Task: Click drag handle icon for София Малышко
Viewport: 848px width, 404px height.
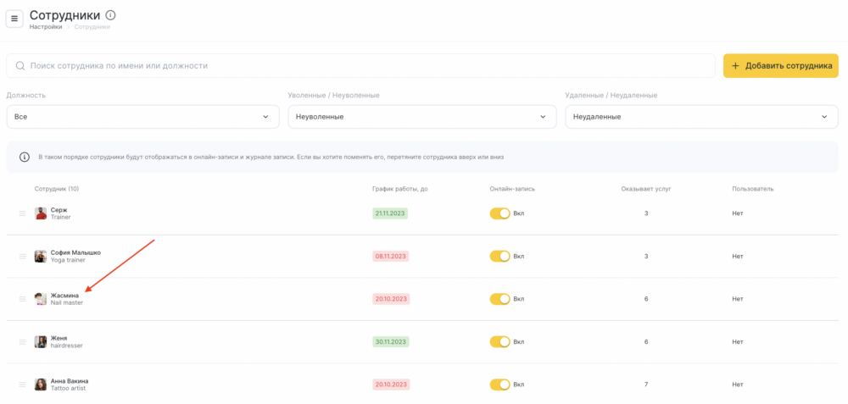Action: click(23, 256)
